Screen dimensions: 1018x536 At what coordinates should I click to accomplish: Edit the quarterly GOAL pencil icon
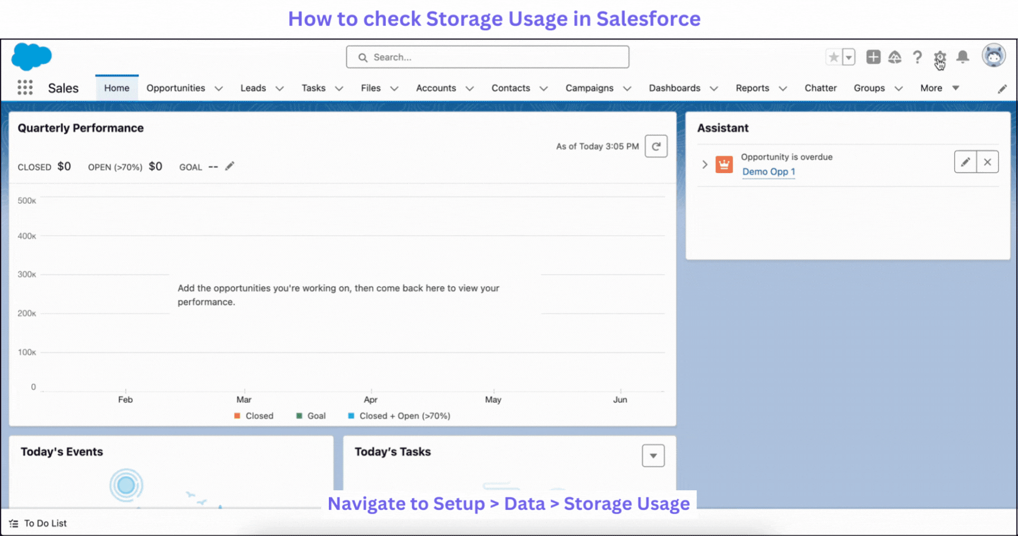(230, 166)
